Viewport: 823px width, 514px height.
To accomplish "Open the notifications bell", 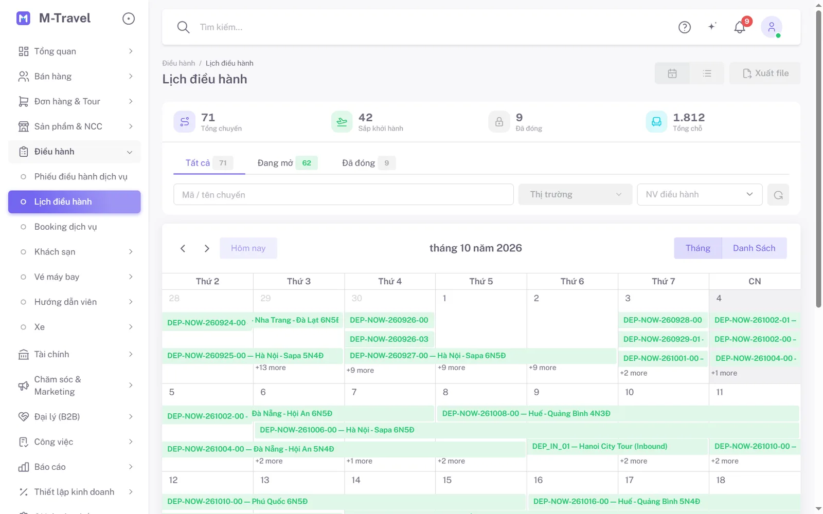I will (740, 27).
